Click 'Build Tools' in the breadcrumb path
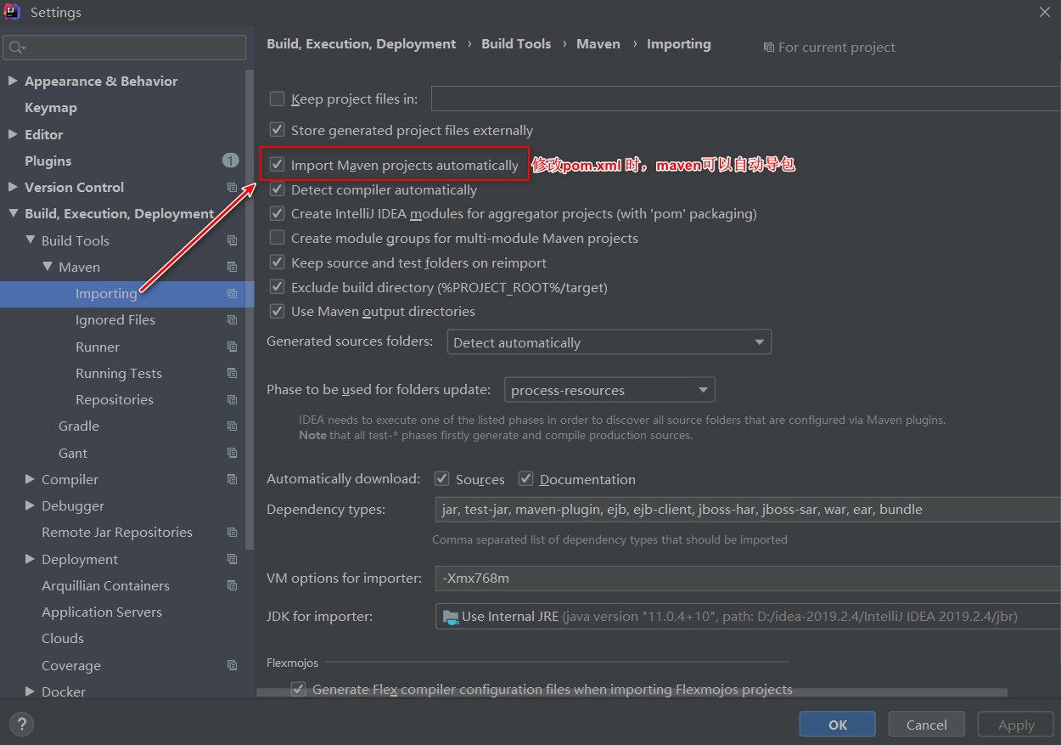 click(516, 44)
